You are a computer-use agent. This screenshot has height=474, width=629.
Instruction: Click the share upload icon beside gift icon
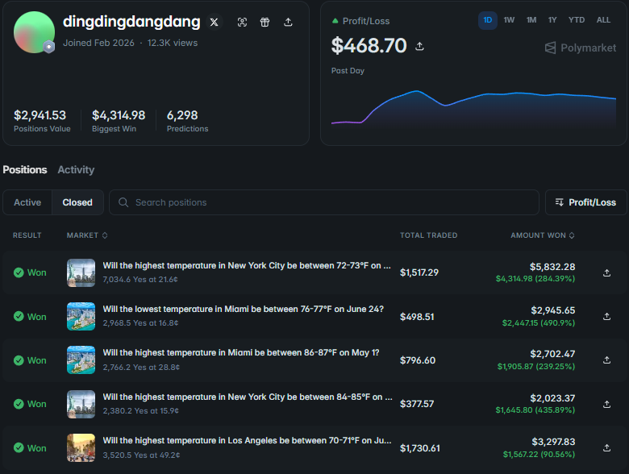click(288, 22)
